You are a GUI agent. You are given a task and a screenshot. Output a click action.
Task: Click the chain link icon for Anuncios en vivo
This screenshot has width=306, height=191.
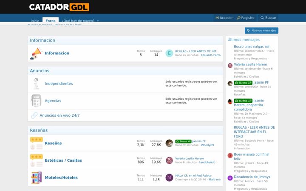[x=34, y=115]
